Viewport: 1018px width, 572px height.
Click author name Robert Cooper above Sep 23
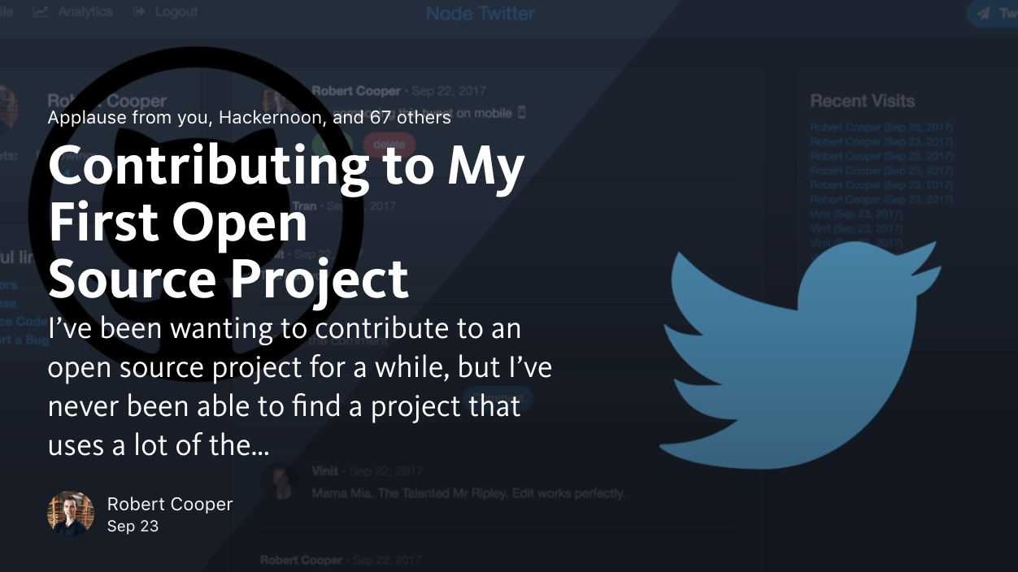(x=170, y=504)
